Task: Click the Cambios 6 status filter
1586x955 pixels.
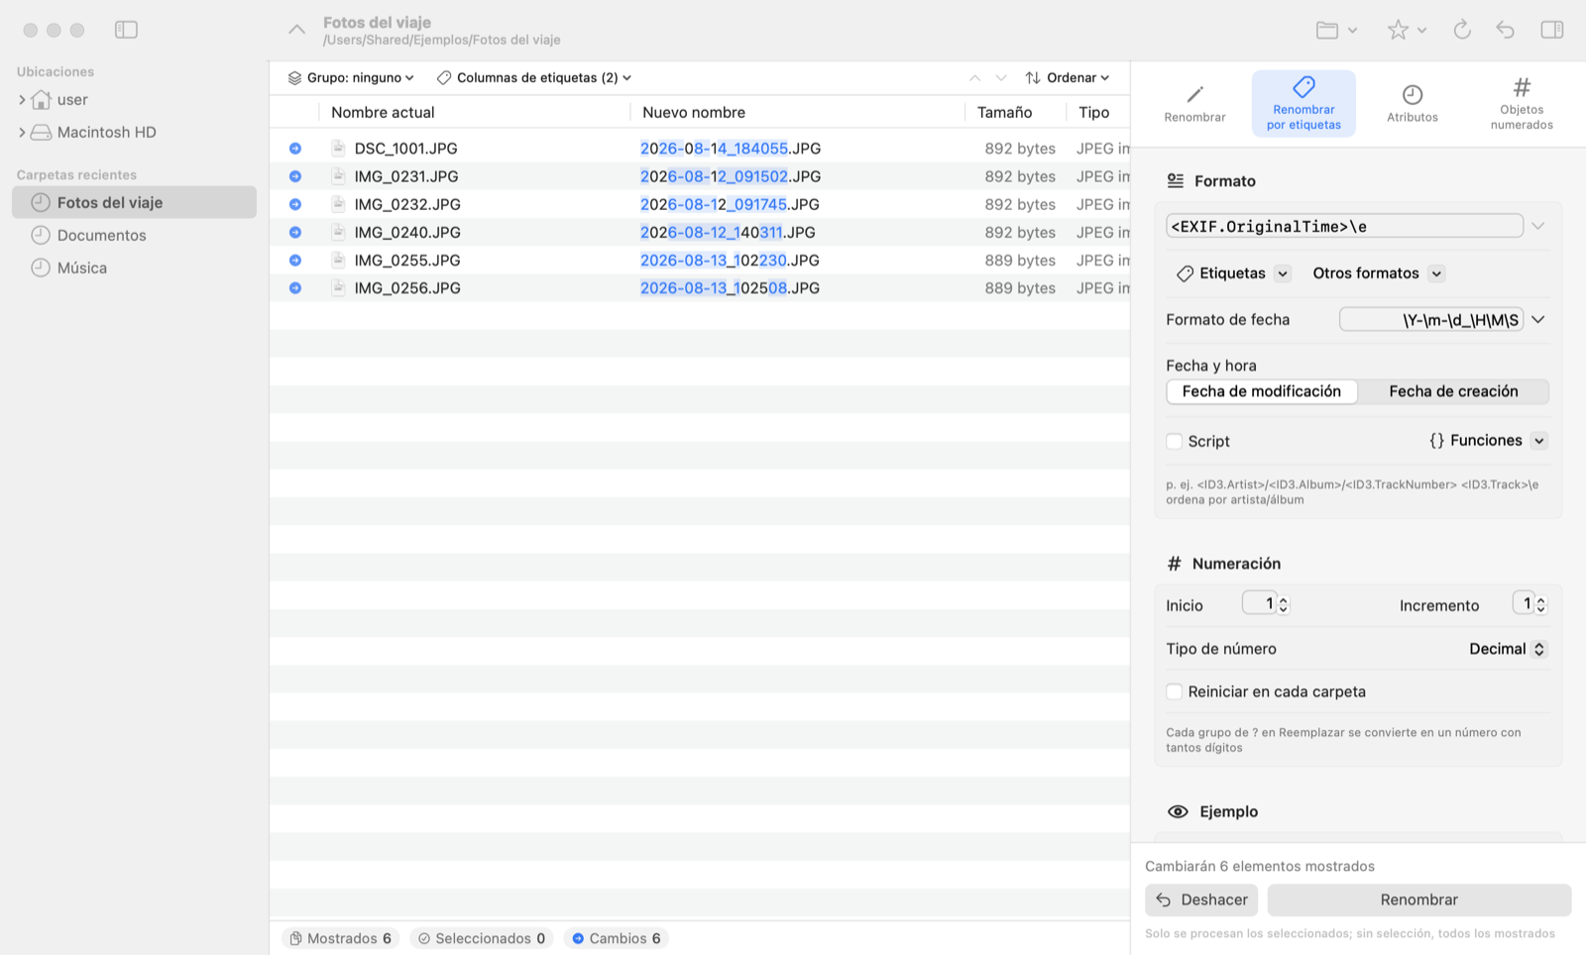Action: 616,938
